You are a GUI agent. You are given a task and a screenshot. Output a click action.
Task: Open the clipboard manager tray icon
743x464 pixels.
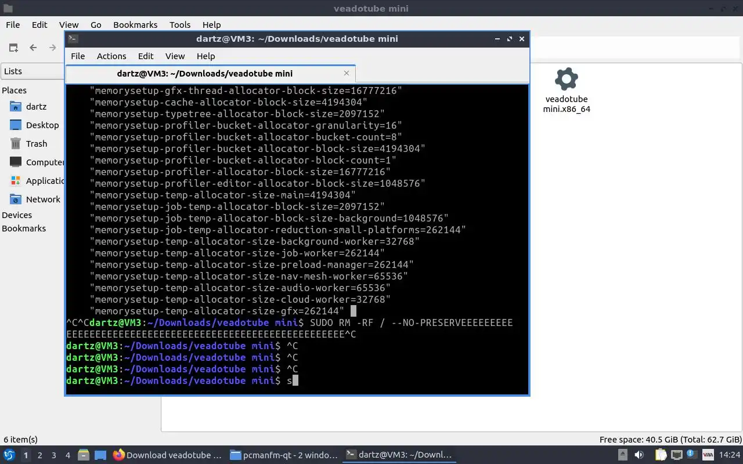[661, 455]
